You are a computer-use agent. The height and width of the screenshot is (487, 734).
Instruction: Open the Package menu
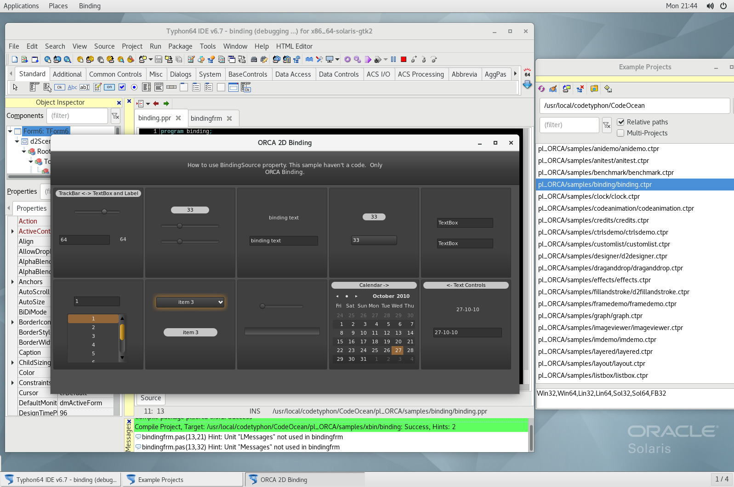(180, 46)
